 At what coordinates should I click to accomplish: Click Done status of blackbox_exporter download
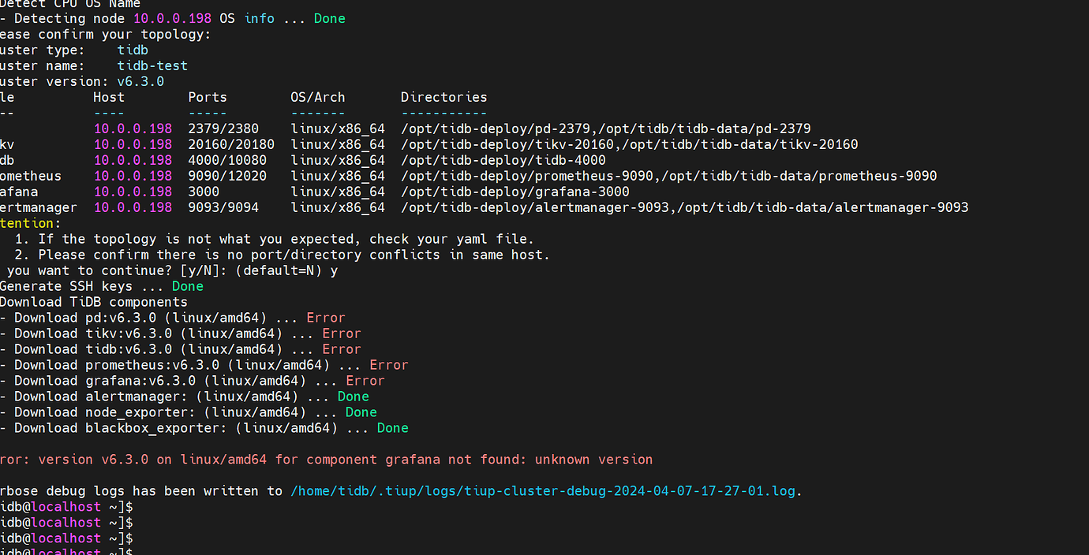click(x=393, y=429)
